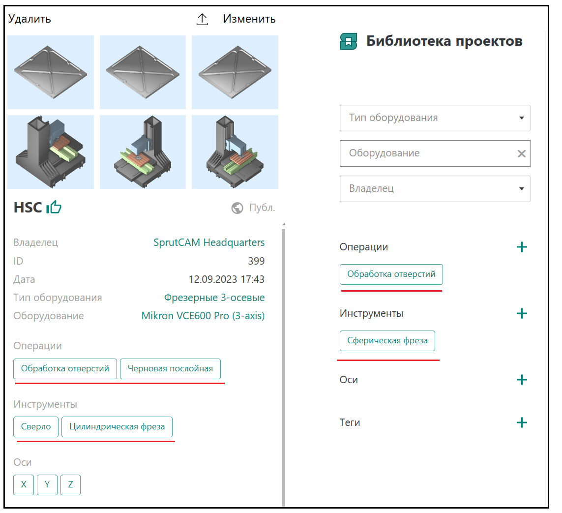Clear the Оборудование field with X

(521, 153)
